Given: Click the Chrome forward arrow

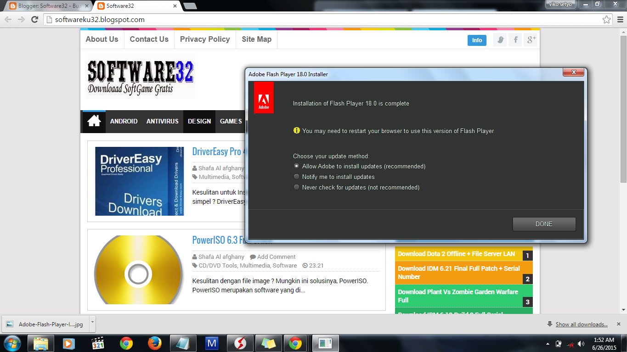Looking at the screenshot, I should [21, 20].
